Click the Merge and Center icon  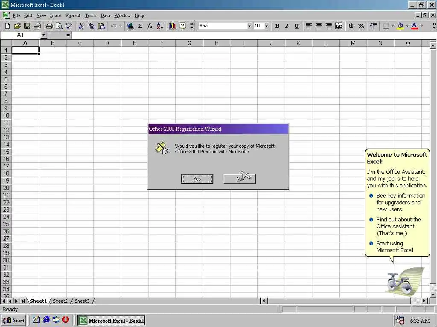pyautogui.click(x=338, y=26)
